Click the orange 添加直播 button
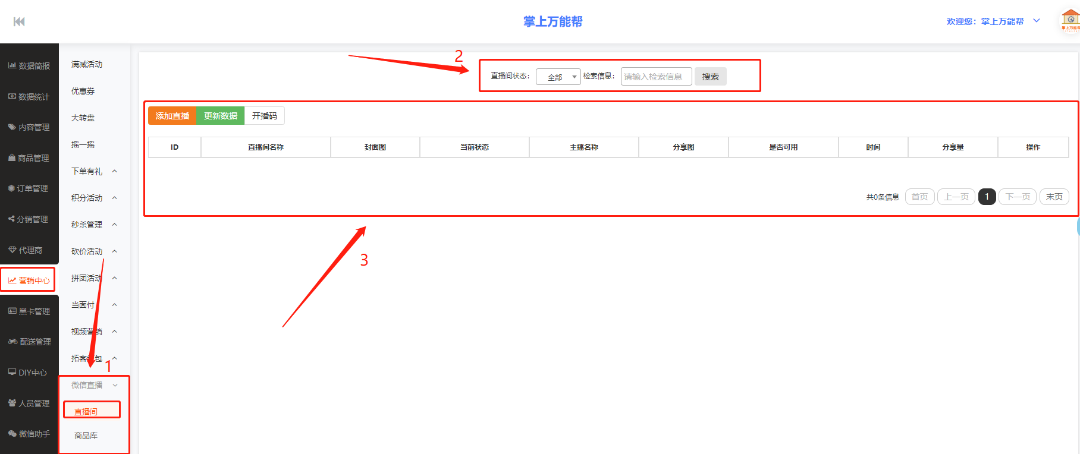 172,116
